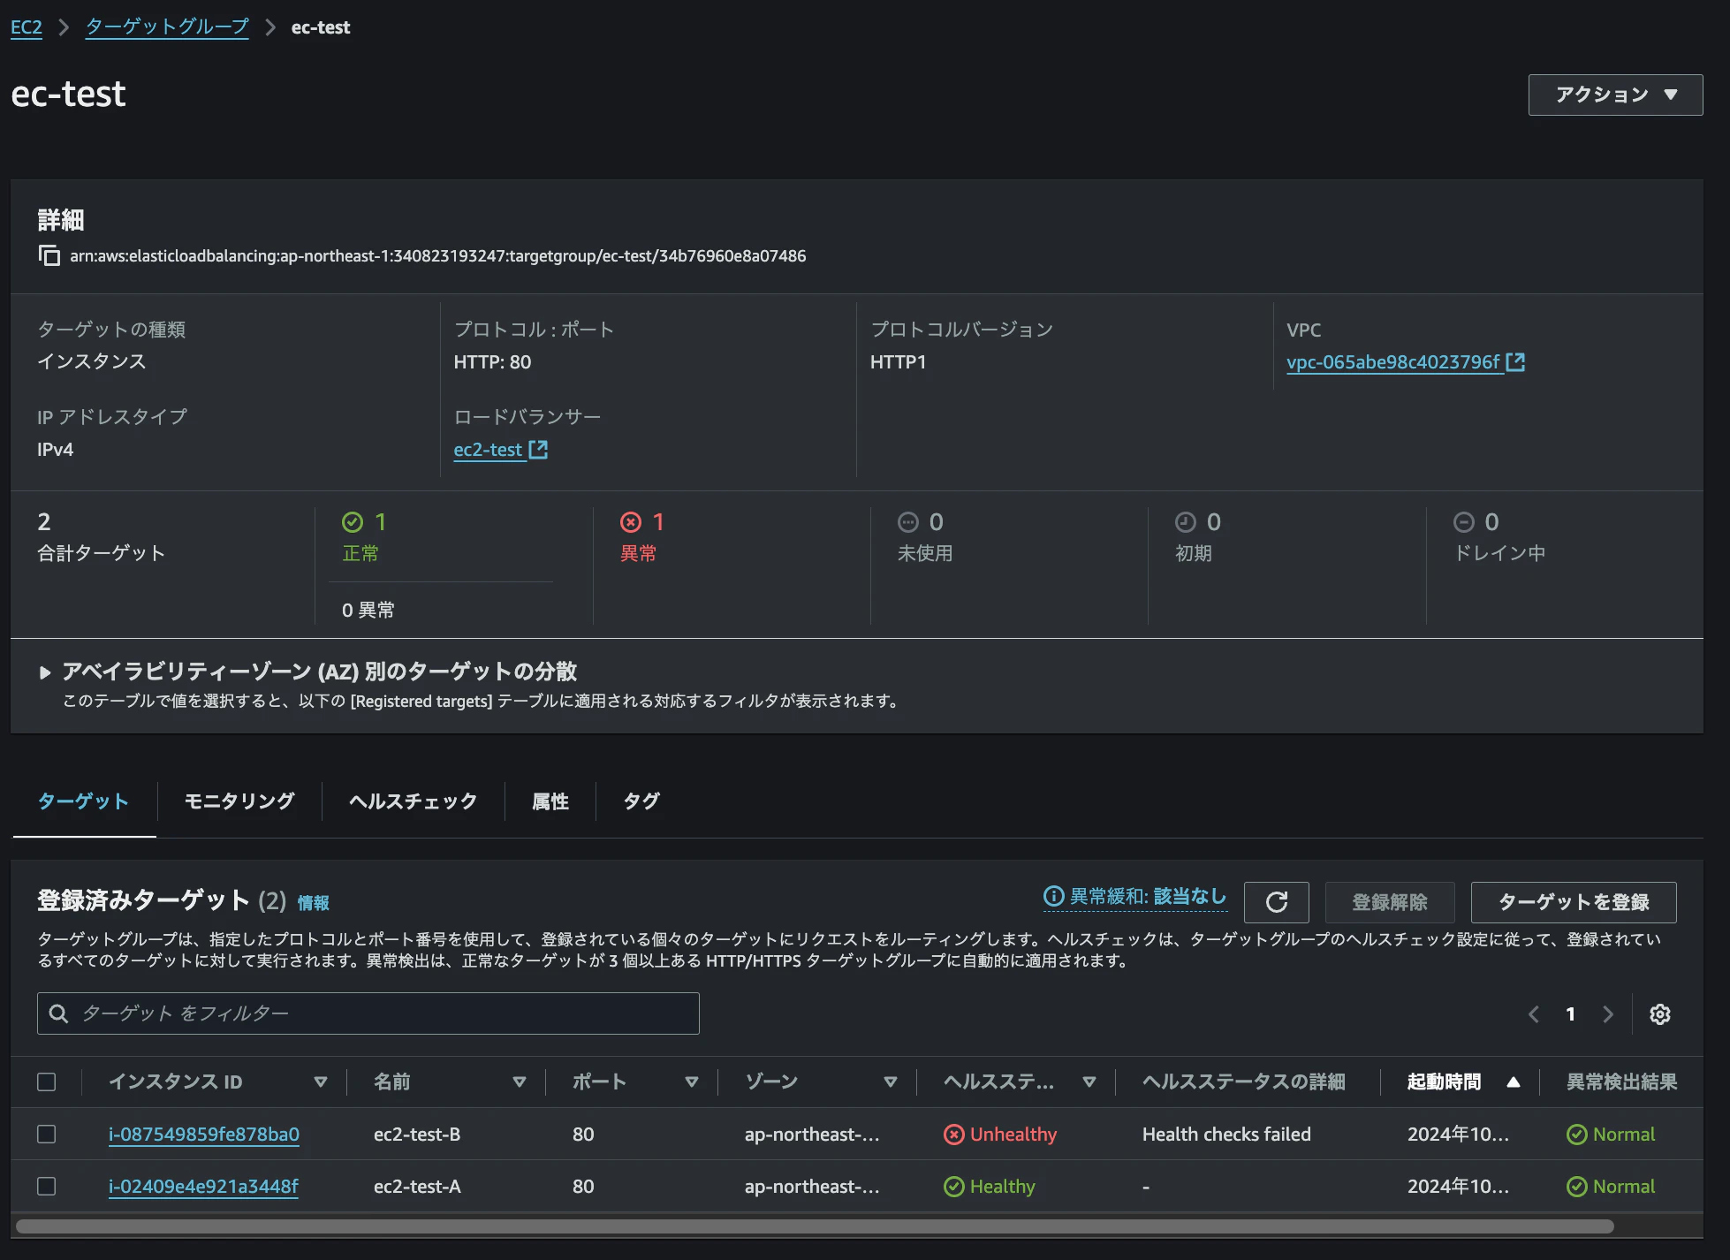Open ポート column sort dropdown
Viewport: 1730px width, 1260px height.
pyautogui.click(x=692, y=1082)
